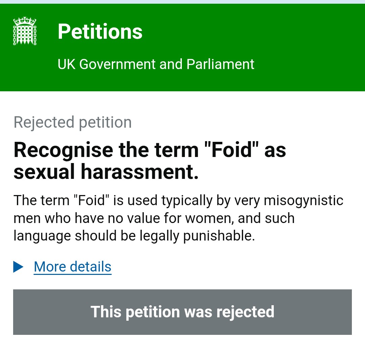Select the sexual harassment heading line
365x349 pixels.
106,172
